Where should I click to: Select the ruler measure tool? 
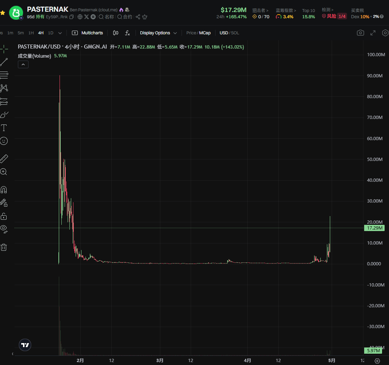[4, 159]
